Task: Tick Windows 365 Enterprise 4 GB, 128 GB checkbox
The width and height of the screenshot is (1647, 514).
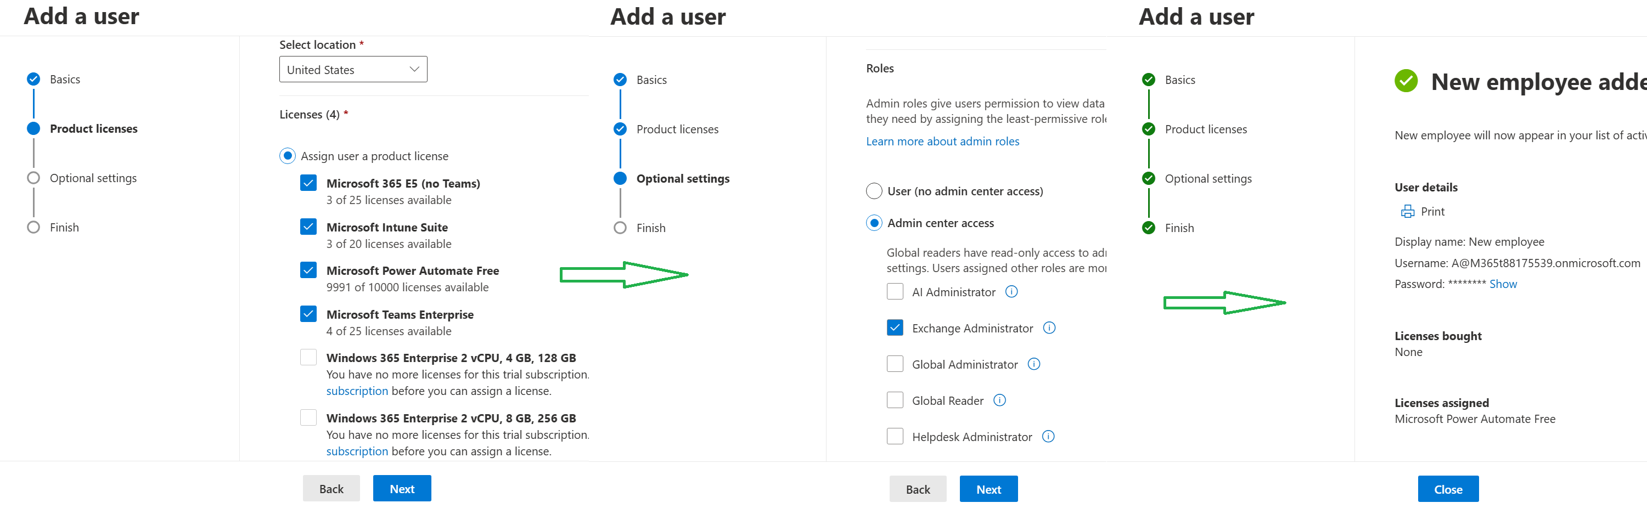Action: tap(308, 357)
